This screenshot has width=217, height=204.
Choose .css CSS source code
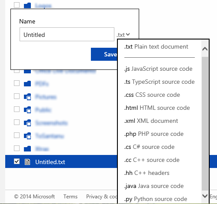click(152, 95)
